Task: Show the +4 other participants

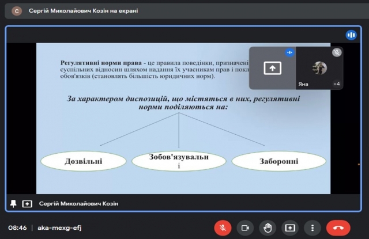Action: pos(337,84)
